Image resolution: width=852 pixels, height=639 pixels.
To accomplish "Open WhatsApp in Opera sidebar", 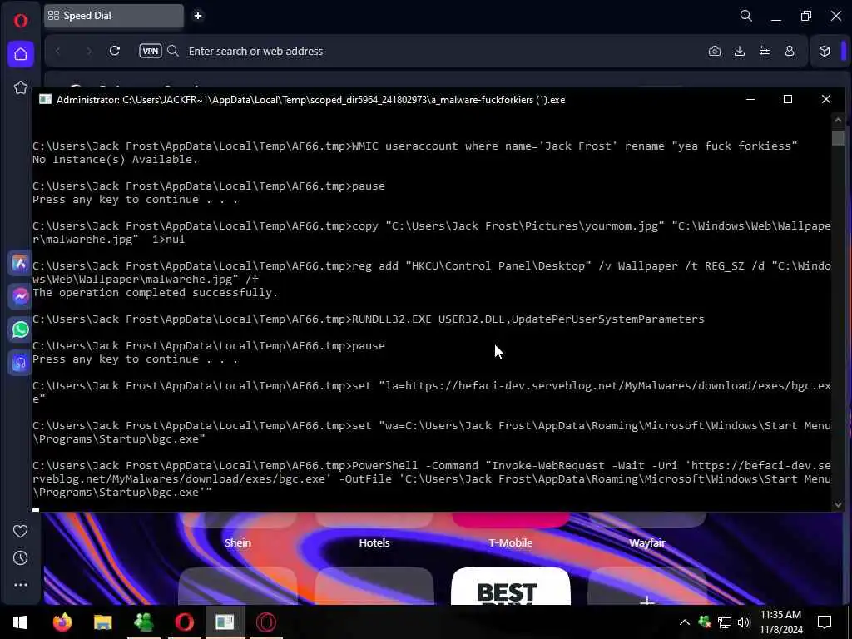I will tap(20, 329).
